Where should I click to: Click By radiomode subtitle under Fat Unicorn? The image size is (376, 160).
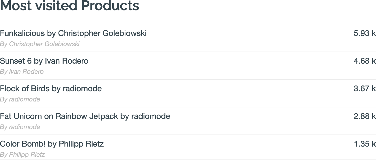pos(20,127)
